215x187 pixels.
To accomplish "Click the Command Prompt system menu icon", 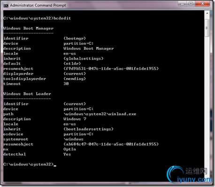I will [6, 6].
